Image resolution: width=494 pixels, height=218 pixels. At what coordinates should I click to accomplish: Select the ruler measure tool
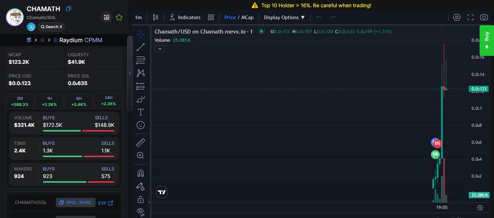[140, 142]
